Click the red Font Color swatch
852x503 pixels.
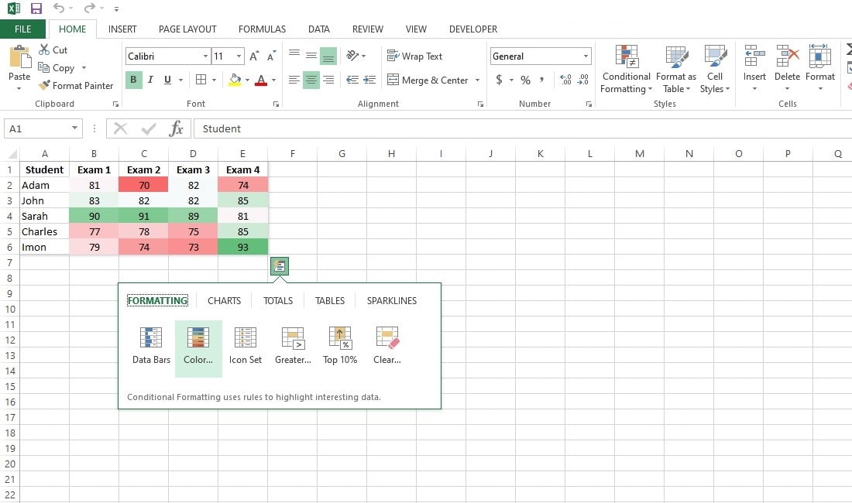click(261, 80)
